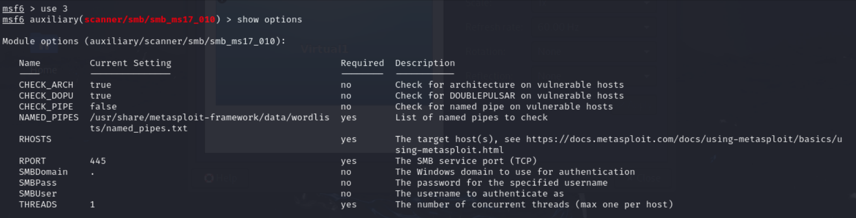Select the SMBUser option name
Screen dimensions: 856x218
coord(38,194)
